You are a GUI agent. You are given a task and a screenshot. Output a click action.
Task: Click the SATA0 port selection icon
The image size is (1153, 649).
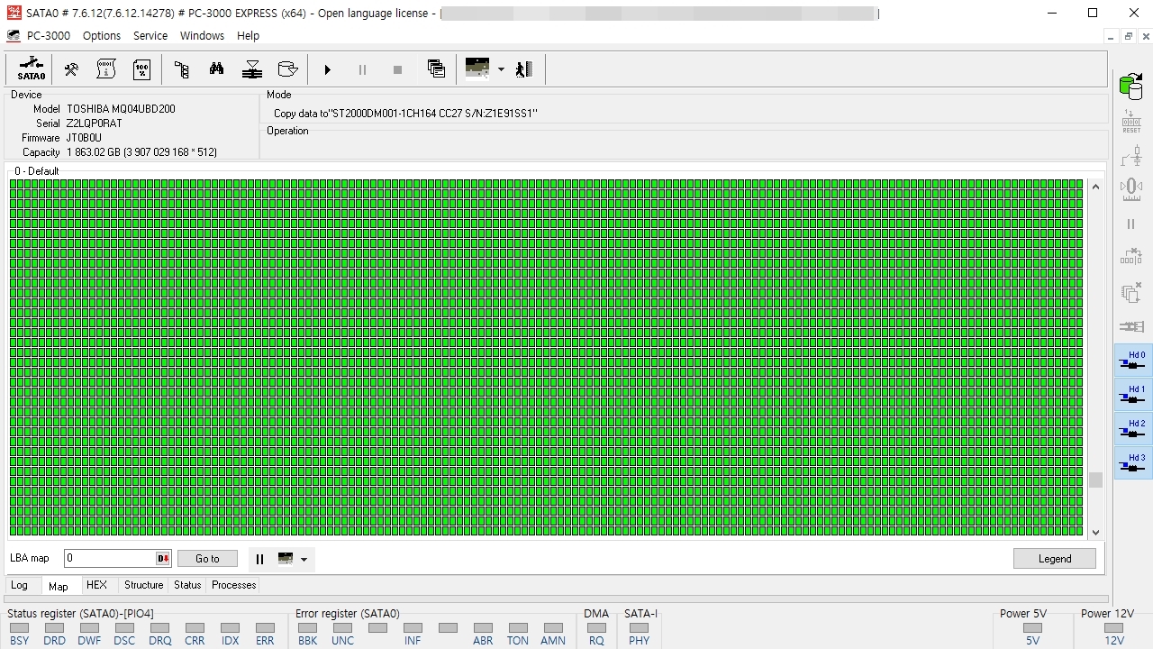(32, 69)
